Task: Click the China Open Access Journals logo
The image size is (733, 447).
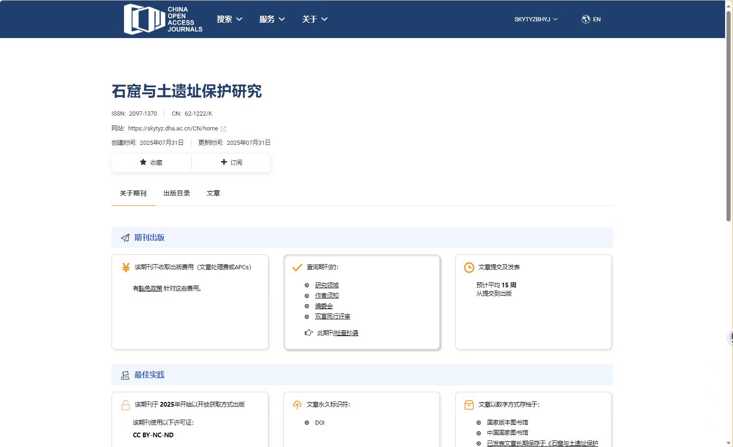Action: 163,19
